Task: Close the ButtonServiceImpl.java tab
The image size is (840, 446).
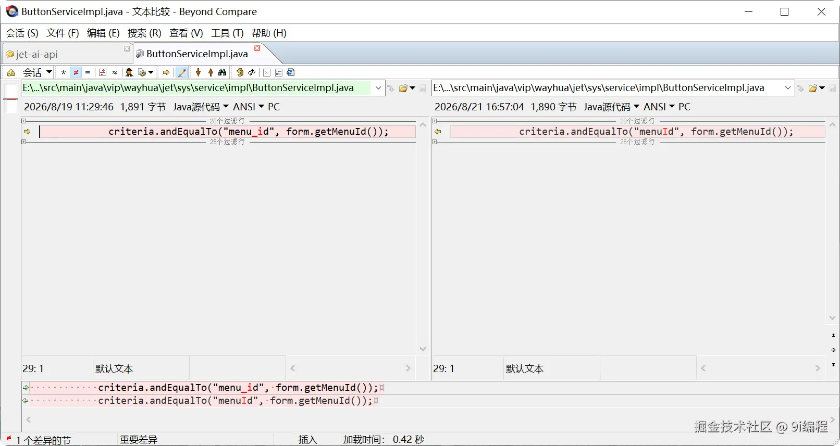Action: [257, 48]
